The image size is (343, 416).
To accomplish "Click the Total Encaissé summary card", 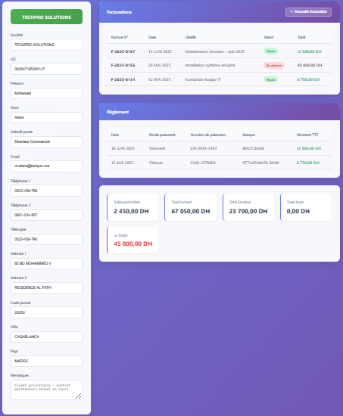I will (248, 207).
